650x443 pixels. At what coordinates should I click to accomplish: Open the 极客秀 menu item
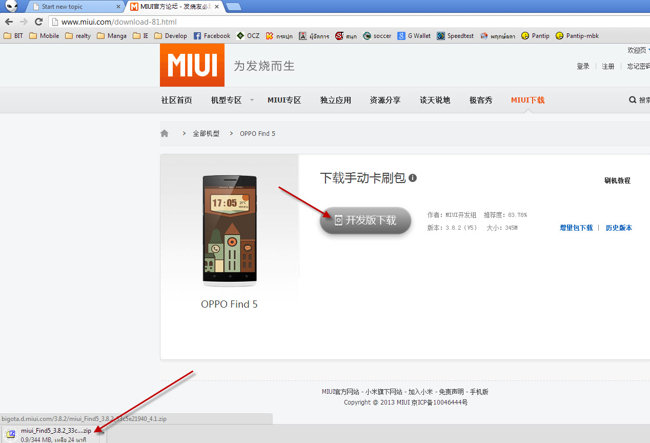click(481, 100)
